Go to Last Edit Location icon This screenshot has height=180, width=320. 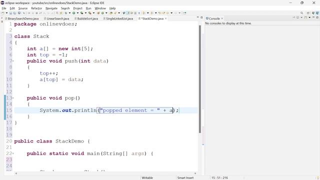159,13
